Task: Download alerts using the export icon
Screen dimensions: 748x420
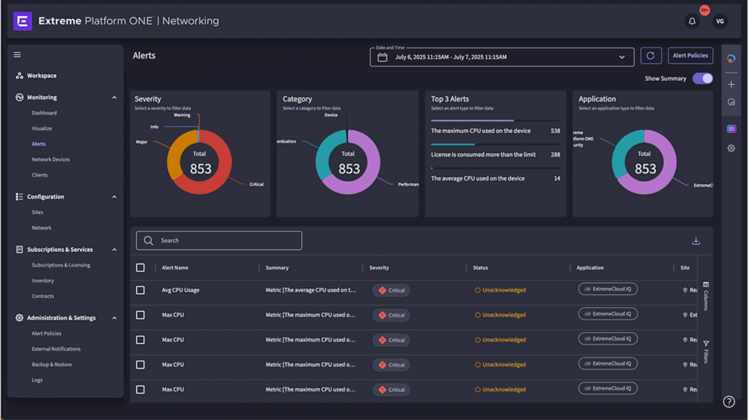Action: click(x=696, y=241)
